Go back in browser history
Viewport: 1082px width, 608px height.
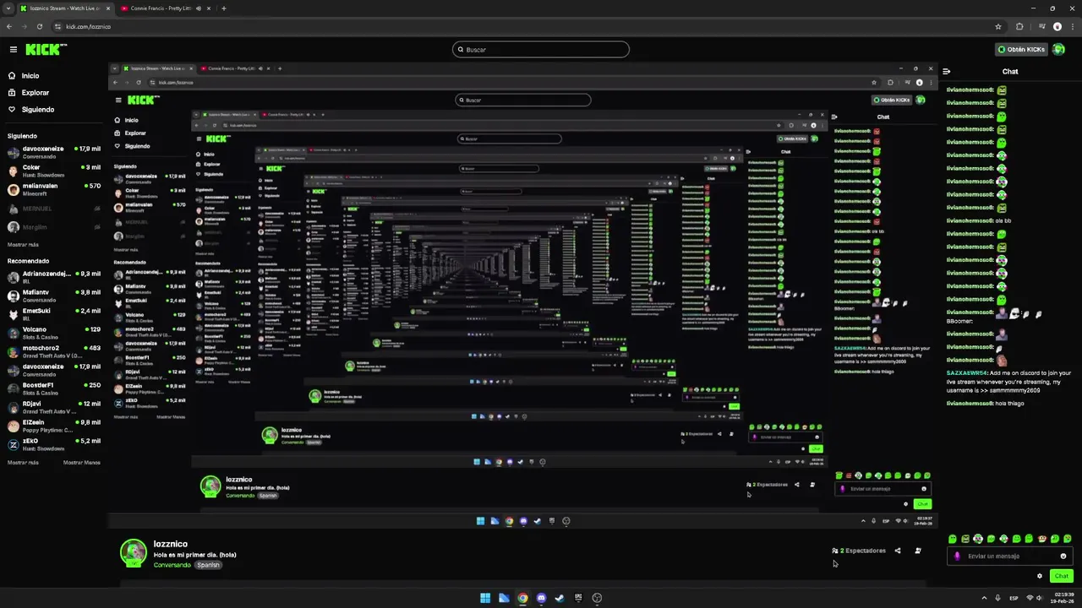pyautogui.click(x=9, y=26)
